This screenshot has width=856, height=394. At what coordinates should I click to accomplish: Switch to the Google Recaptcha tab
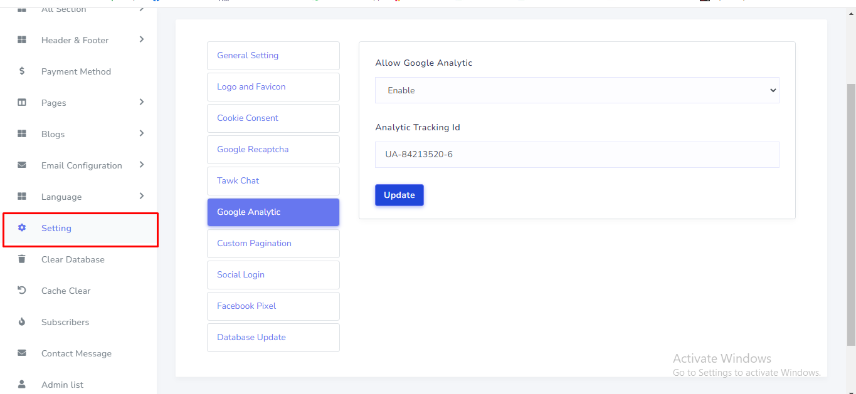273,150
